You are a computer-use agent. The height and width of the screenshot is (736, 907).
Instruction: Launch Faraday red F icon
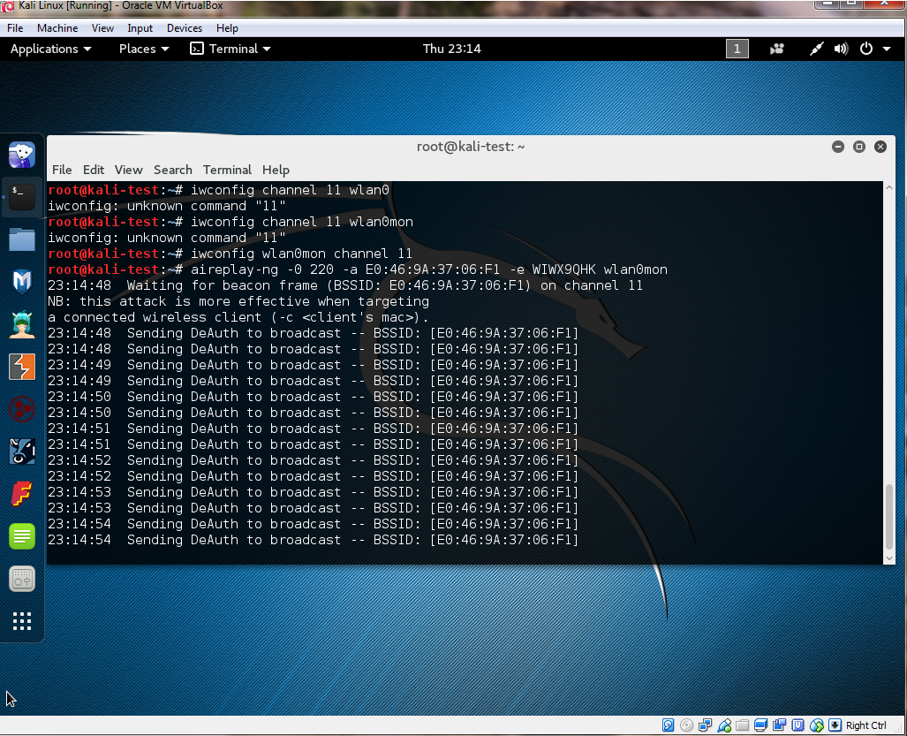click(x=22, y=494)
